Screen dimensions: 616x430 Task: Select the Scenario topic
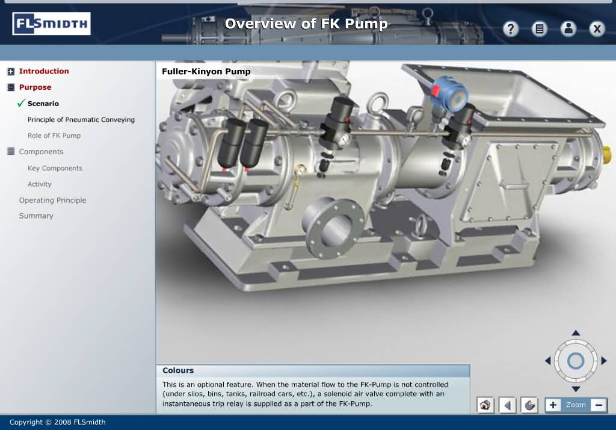point(43,104)
